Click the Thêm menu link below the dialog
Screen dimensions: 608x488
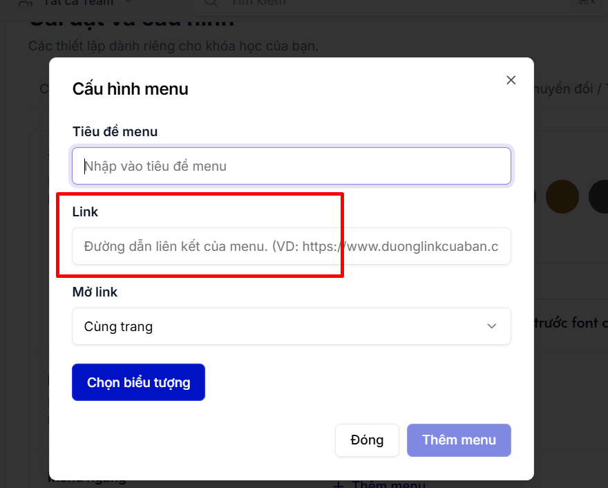coord(388,485)
